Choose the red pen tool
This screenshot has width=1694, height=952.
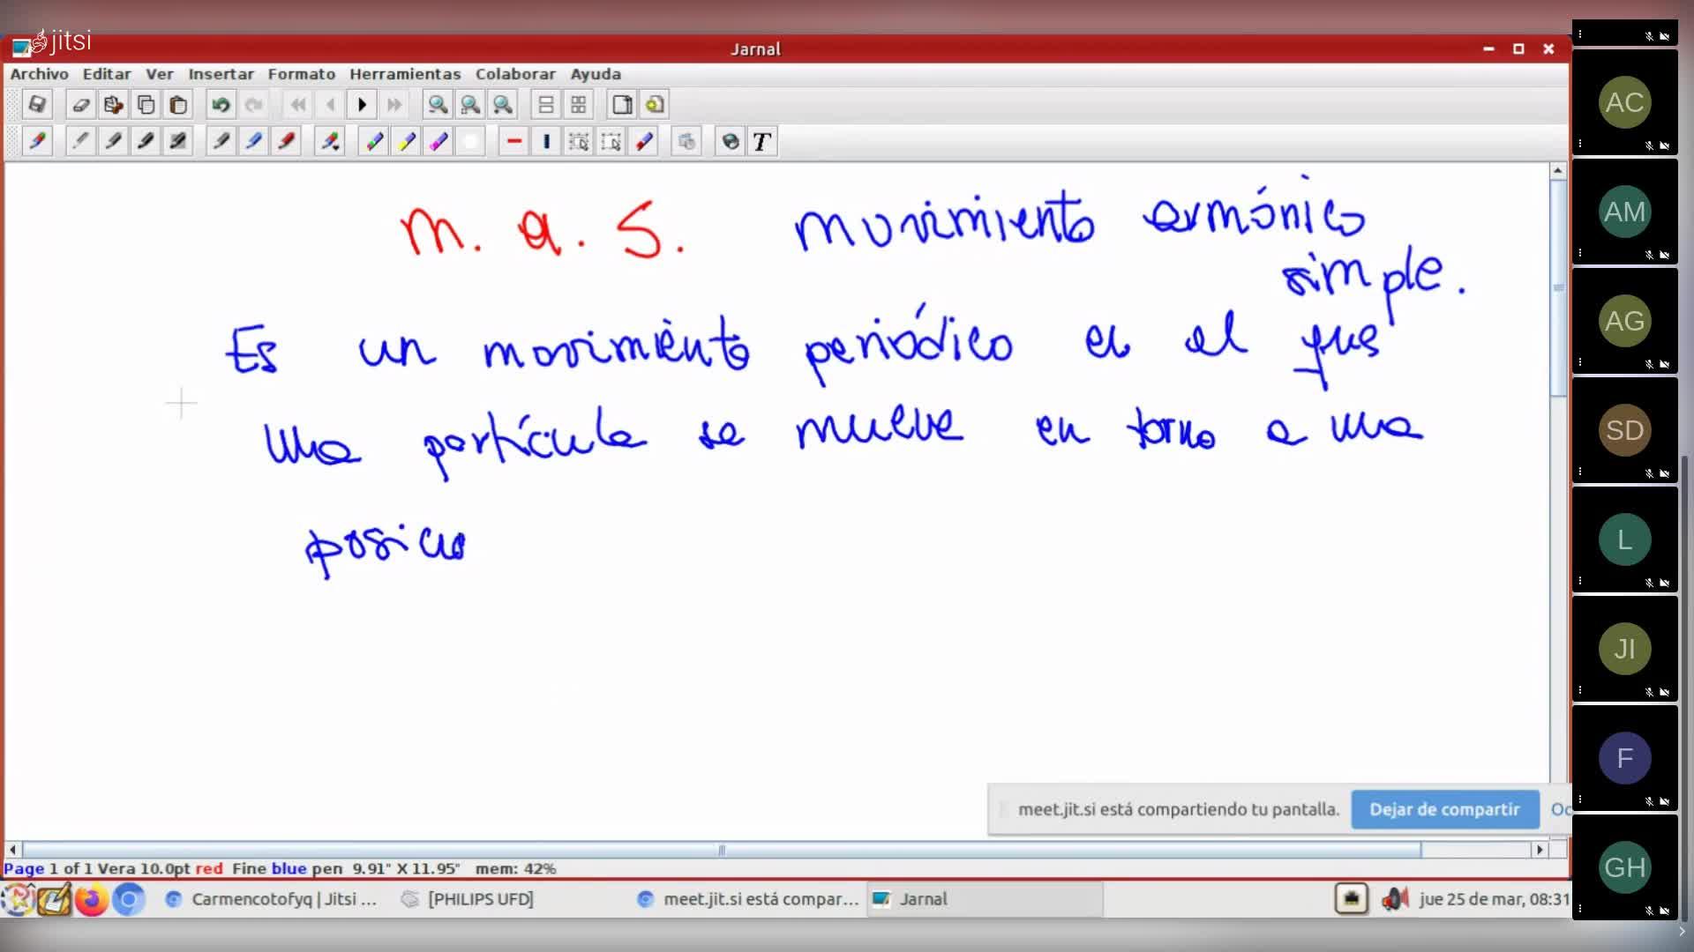click(x=286, y=142)
